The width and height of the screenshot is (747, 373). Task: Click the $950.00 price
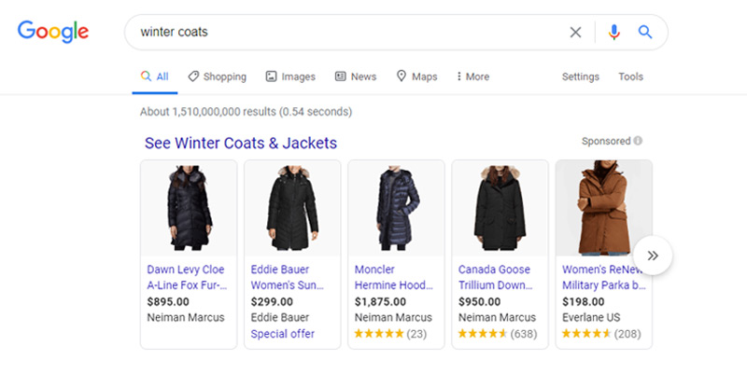(479, 301)
